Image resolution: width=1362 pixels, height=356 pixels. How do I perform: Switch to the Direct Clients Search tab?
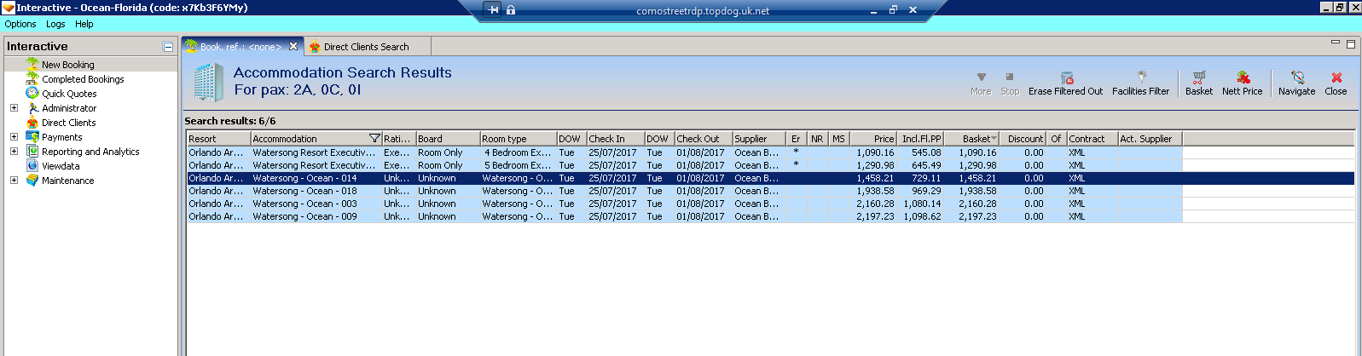[x=367, y=47]
